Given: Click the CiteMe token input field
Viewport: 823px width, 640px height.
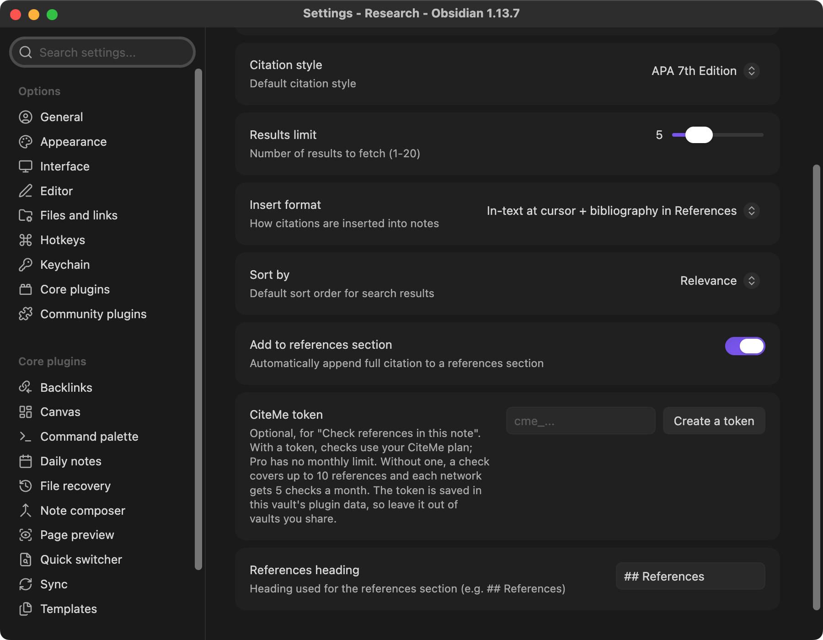Looking at the screenshot, I should [x=581, y=421].
